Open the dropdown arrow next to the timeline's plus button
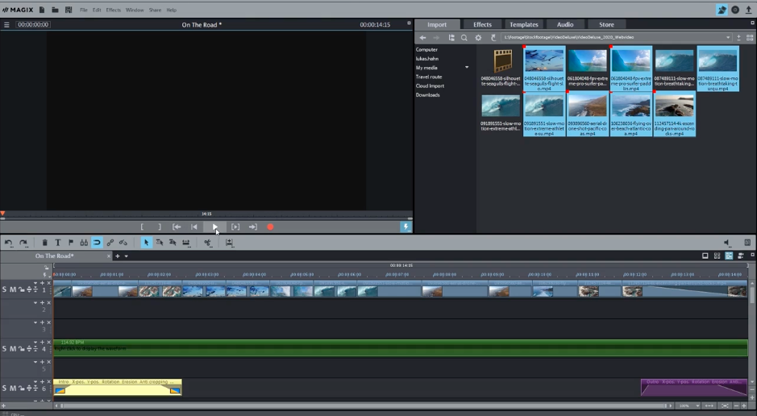This screenshot has height=416, width=757. [x=126, y=256]
